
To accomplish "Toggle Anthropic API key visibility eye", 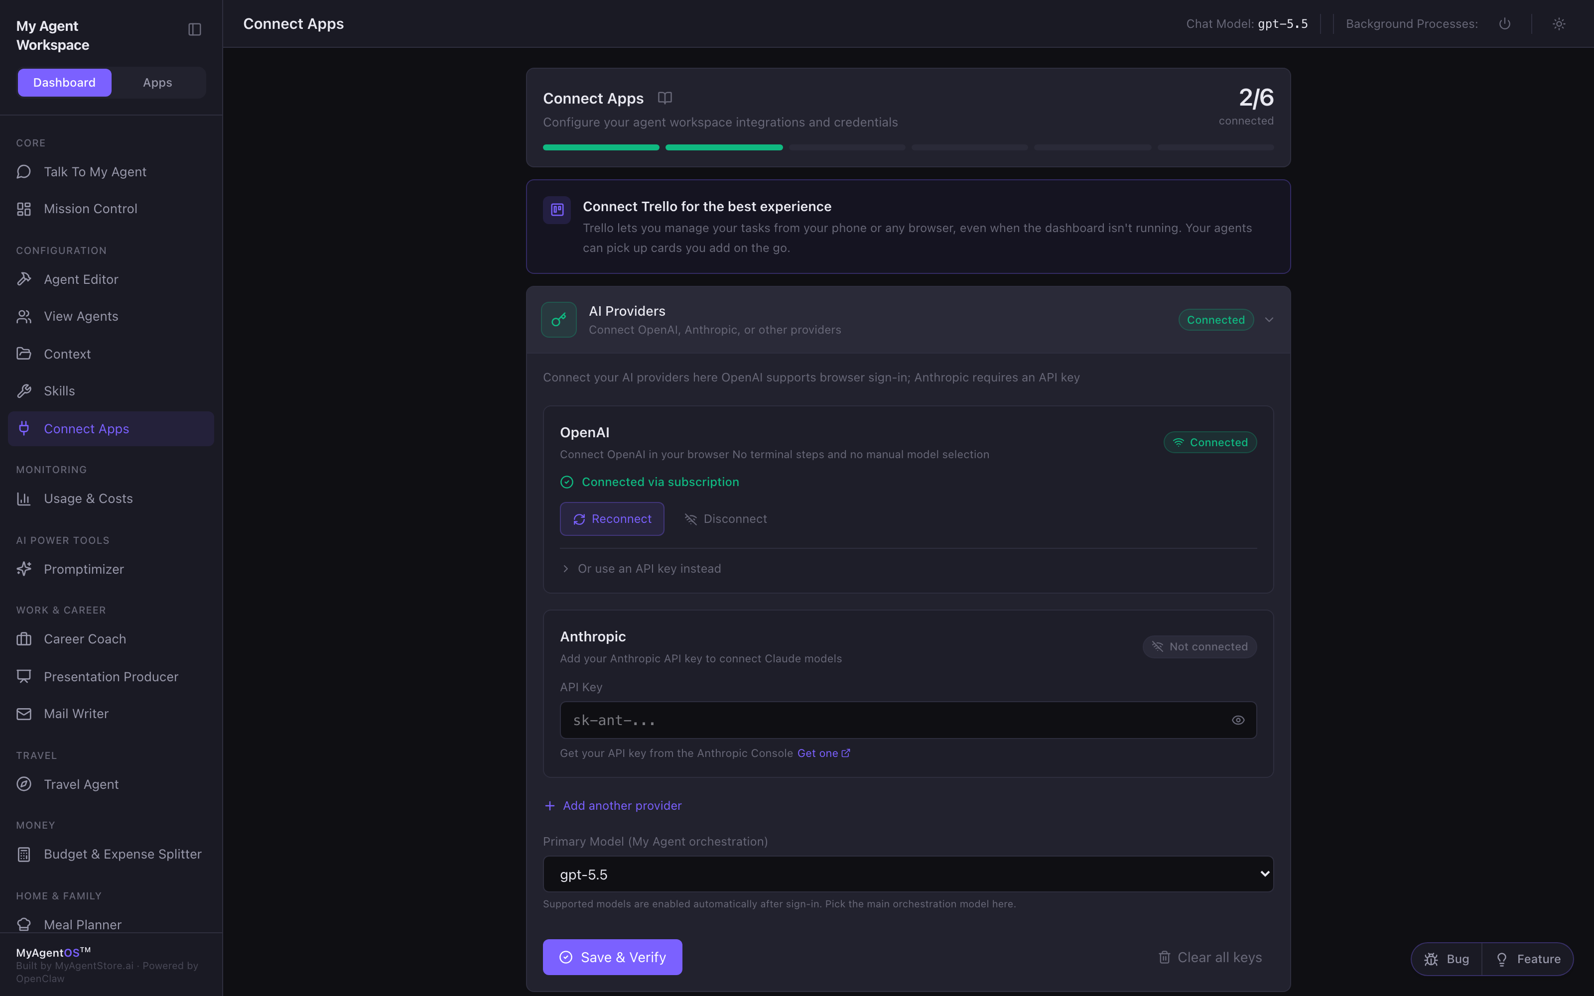I will tap(1238, 720).
